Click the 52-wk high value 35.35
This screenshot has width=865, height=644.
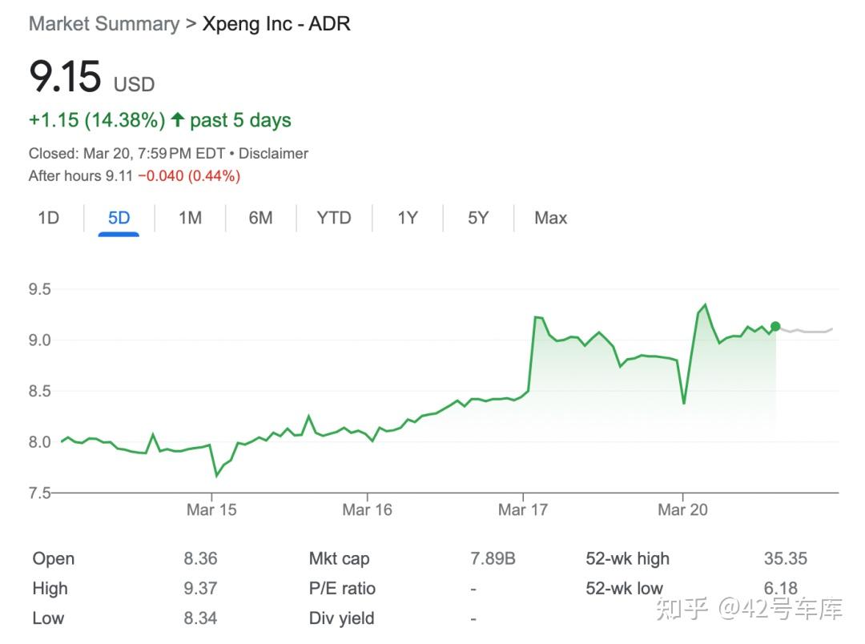pos(785,558)
